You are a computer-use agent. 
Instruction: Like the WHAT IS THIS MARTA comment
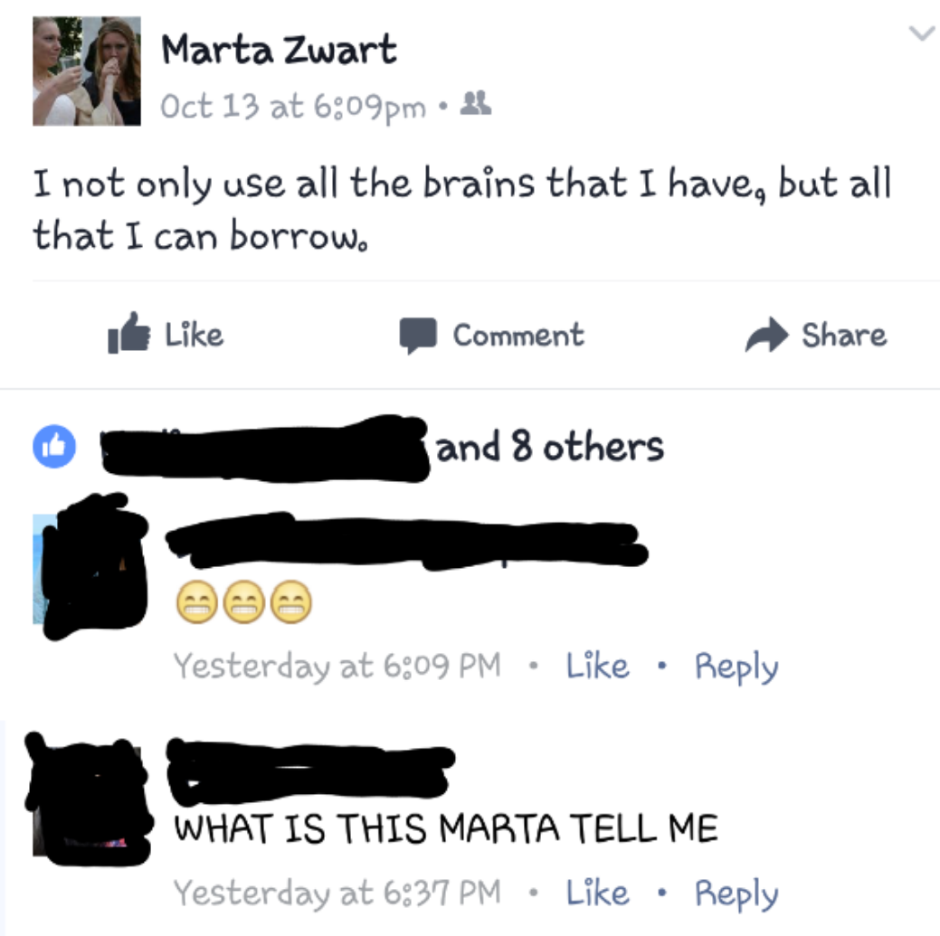pyautogui.click(x=598, y=893)
